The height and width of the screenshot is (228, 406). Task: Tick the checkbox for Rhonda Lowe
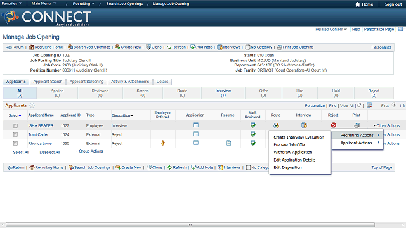click(x=15, y=144)
